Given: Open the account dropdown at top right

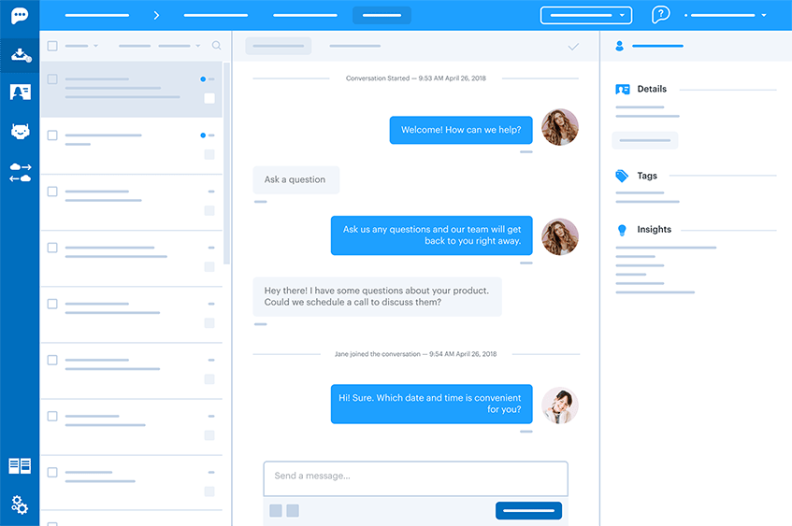Looking at the screenshot, I should click(x=726, y=16).
